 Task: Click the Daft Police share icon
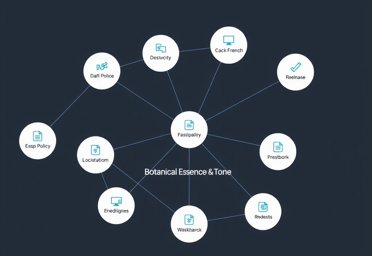(102, 67)
